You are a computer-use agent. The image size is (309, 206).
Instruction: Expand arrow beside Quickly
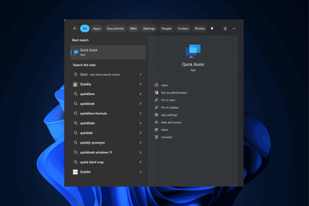[x=140, y=84]
